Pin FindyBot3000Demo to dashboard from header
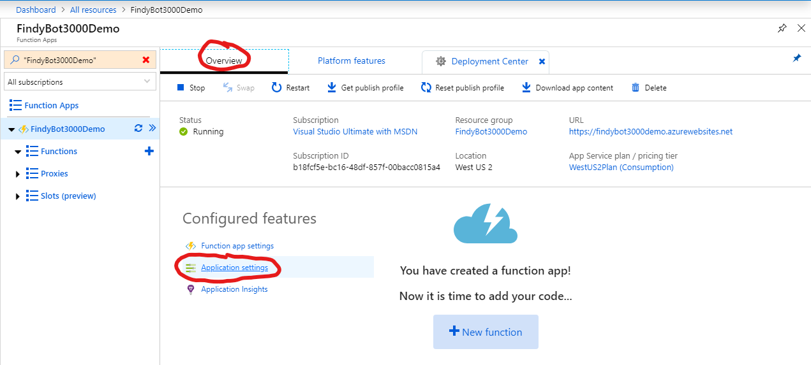Viewport: 811px width, 365px height. tap(782, 29)
